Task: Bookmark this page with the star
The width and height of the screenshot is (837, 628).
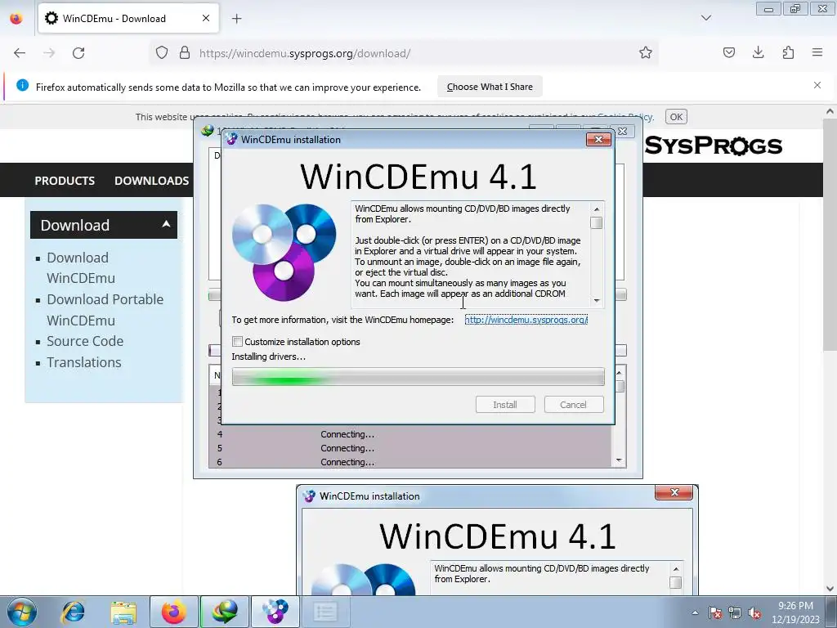Action: tap(646, 53)
